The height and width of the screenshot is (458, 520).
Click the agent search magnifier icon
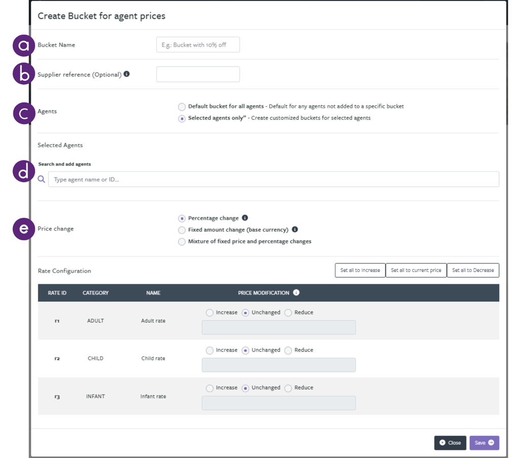pos(42,179)
